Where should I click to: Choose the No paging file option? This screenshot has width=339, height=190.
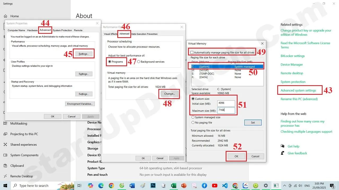click(193, 123)
